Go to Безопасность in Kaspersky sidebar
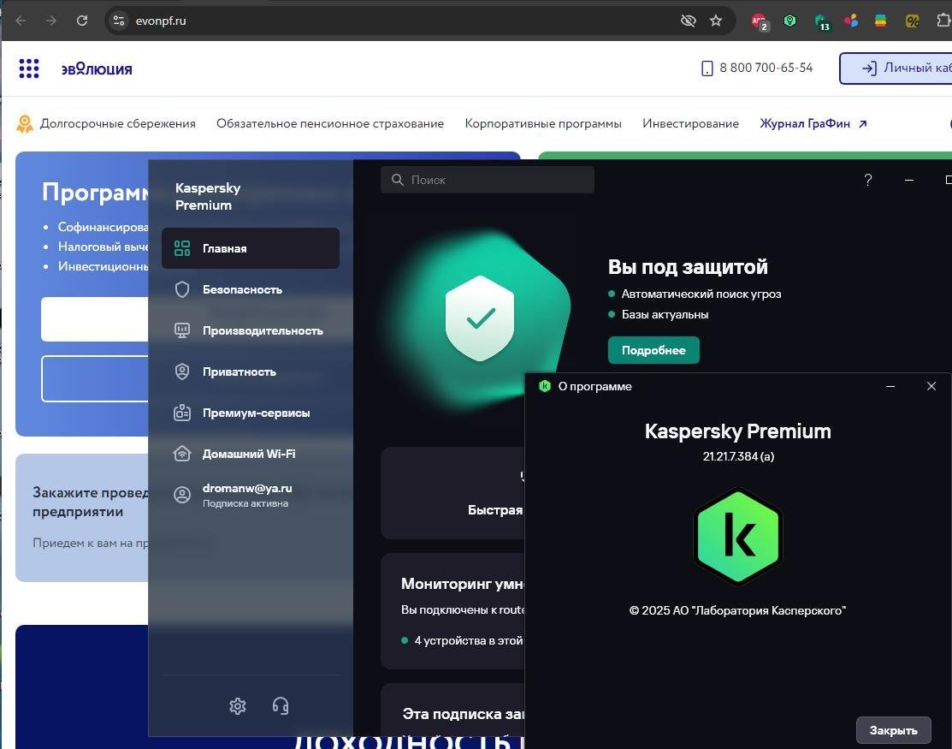Image resolution: width=952 pixels, height=749 pixels. 250,290
